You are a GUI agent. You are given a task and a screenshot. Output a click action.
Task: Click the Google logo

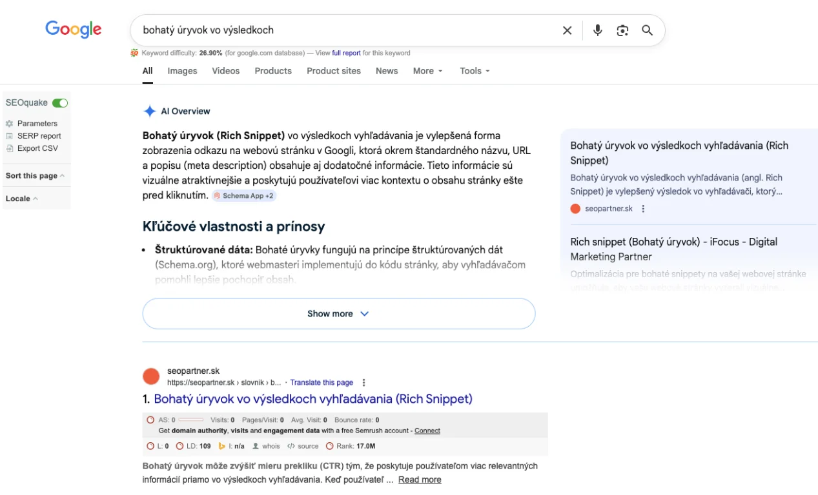coord(74,30)
